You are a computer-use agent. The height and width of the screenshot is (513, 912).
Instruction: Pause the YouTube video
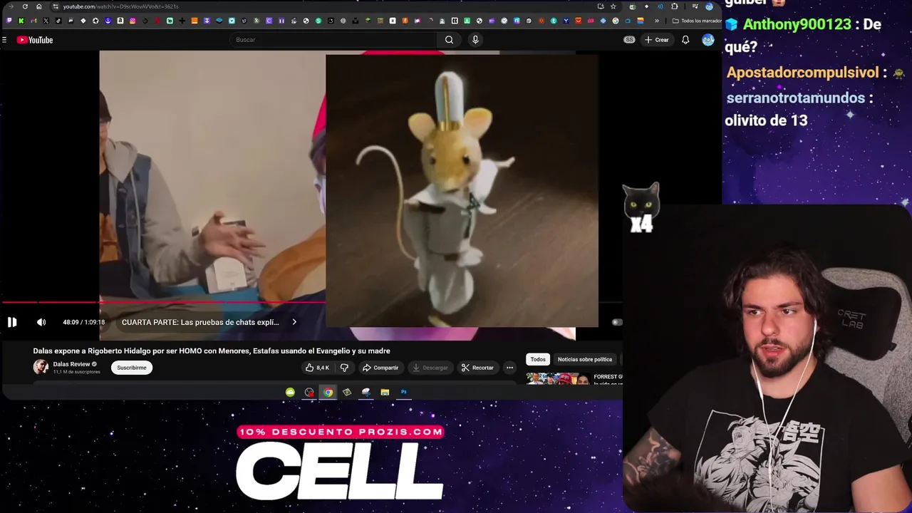12,322
